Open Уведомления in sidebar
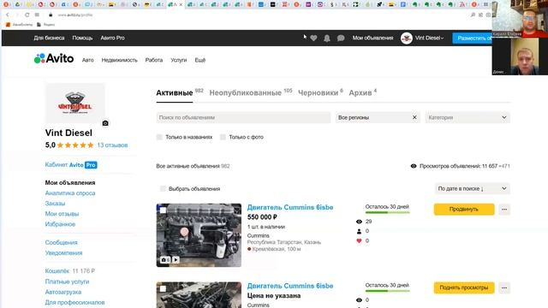The height and width of the screenshot is (308, 548). tap(63, 253)
